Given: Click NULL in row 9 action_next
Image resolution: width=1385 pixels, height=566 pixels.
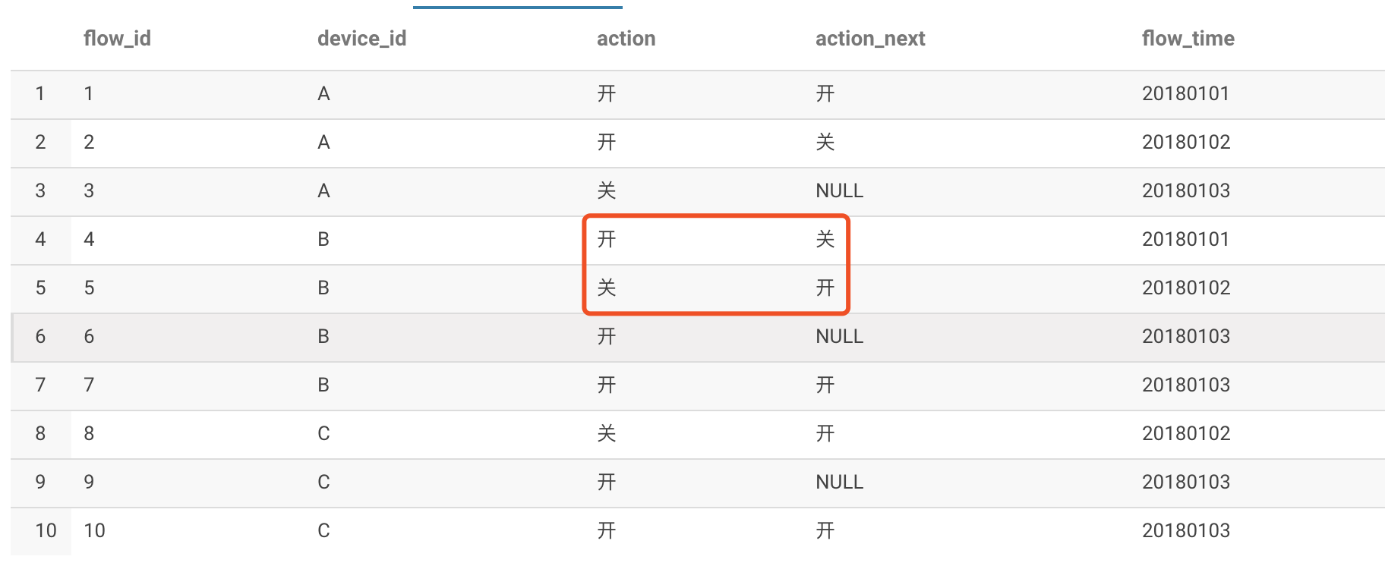Looking at the screenshot, I should point(839,483).
